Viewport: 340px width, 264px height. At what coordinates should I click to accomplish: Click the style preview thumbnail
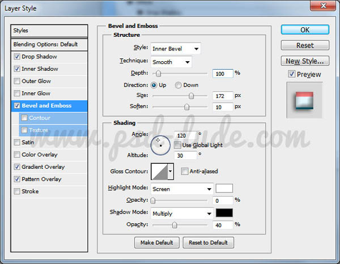click(304, 100)
